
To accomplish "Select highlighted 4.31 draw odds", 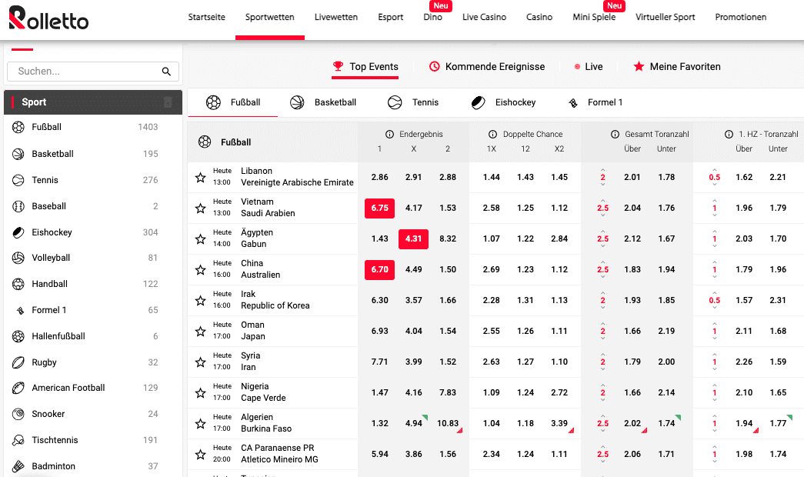I will click(x=413, y=239).
